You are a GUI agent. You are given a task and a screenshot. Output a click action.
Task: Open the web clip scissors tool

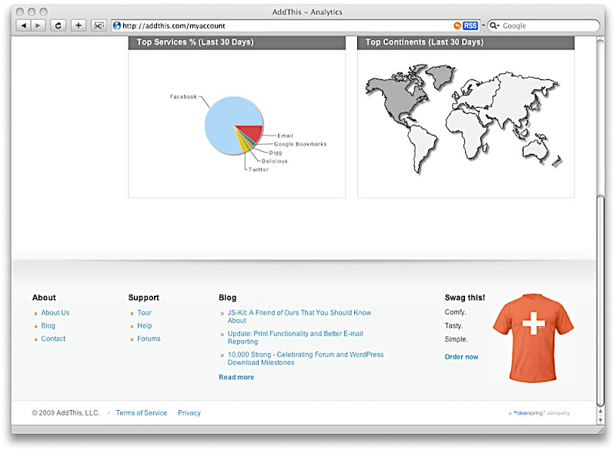[99, 25]
